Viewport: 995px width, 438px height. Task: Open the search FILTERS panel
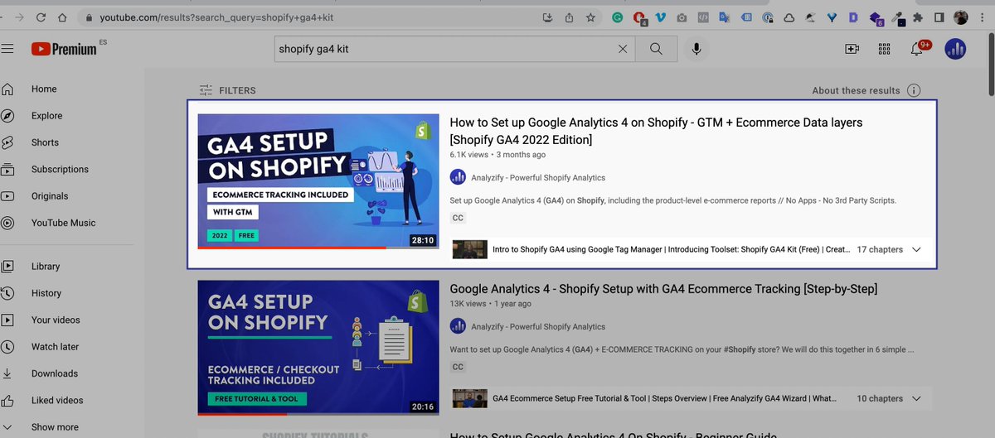click(227, 90)
